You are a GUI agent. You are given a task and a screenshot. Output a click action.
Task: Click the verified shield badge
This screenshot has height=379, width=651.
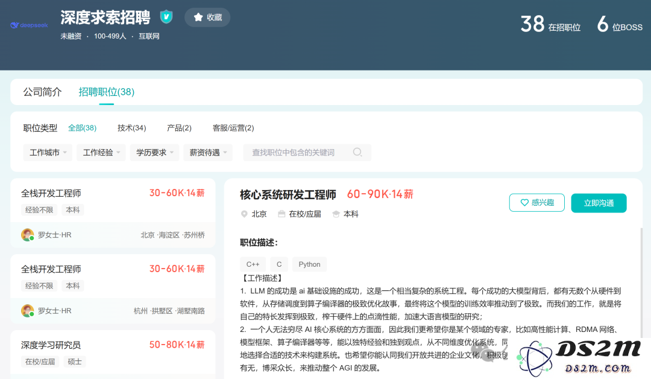(166, 17)
